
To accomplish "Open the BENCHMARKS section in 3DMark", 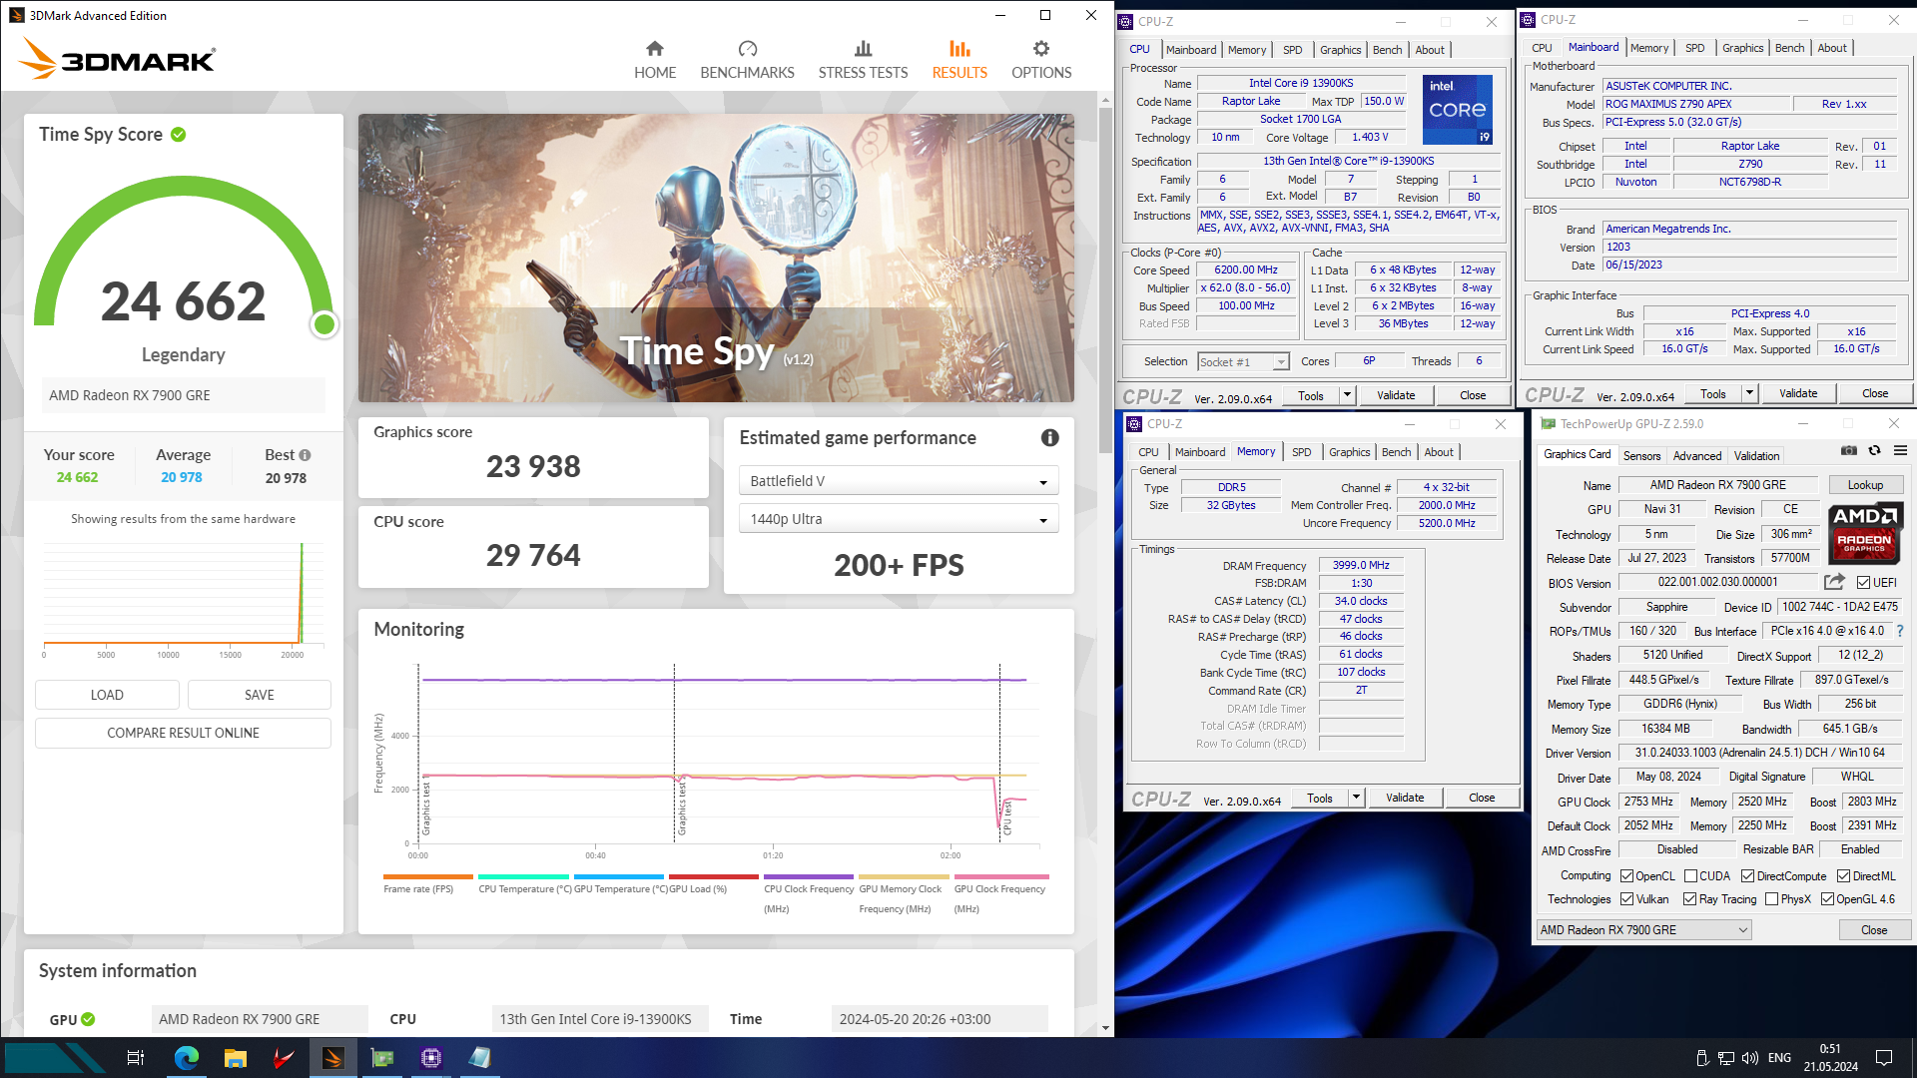I will [x=747, y=60].
